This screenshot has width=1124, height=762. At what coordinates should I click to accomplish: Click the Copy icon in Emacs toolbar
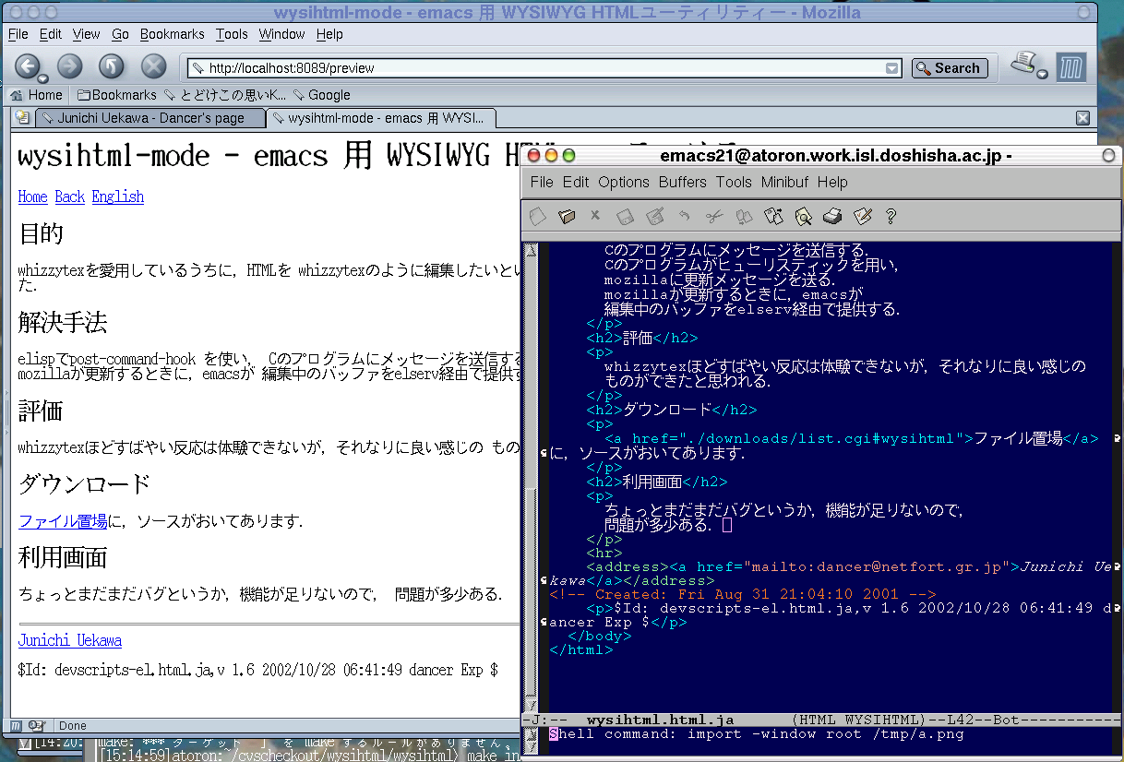pyautogui.click(x=743, y=216)
